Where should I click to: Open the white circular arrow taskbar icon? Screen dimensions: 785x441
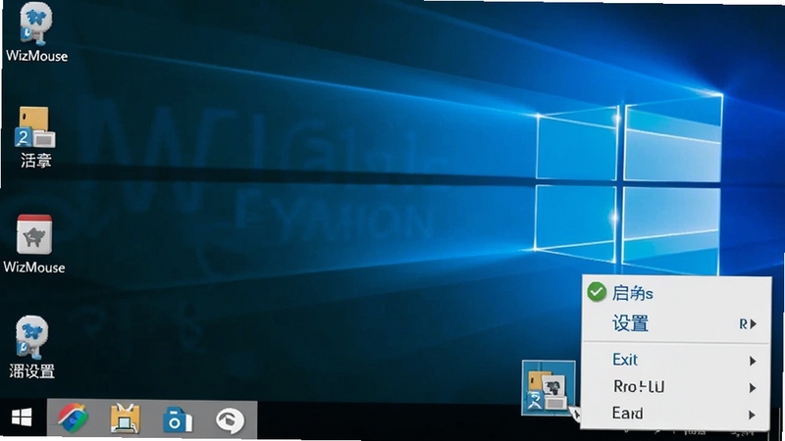230,419
